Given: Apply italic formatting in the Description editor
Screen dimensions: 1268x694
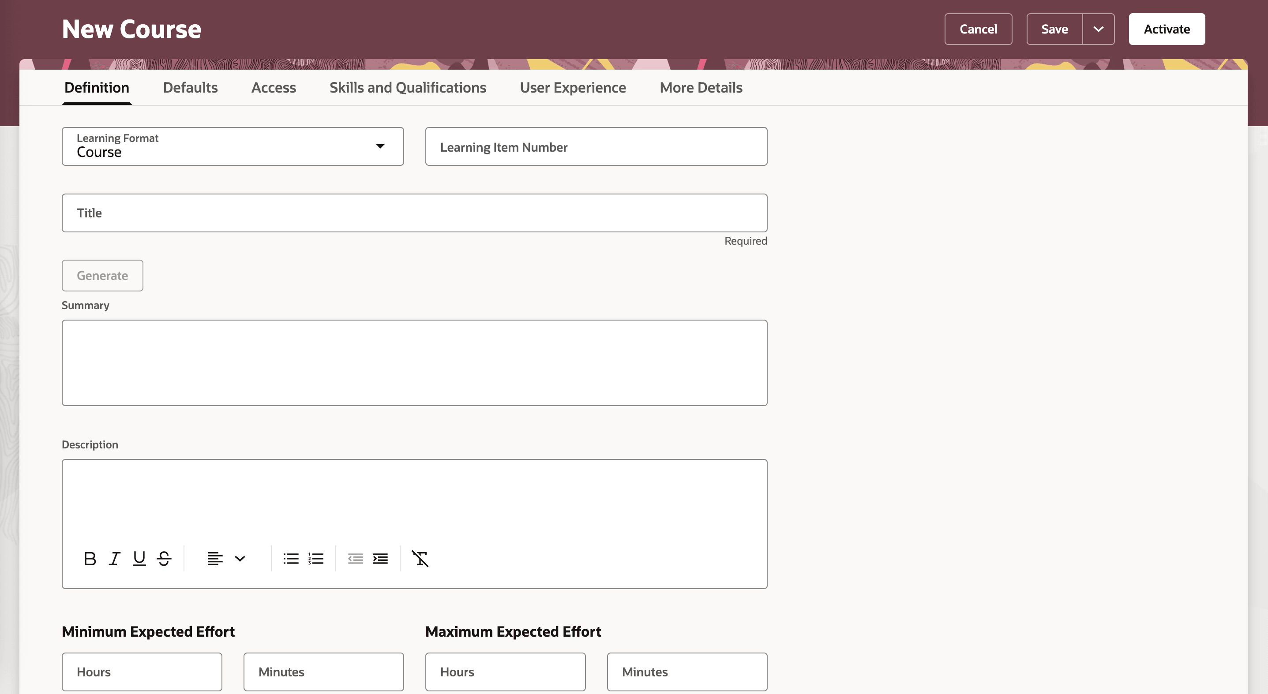Looking at the screenshot, I should (114, 558).
